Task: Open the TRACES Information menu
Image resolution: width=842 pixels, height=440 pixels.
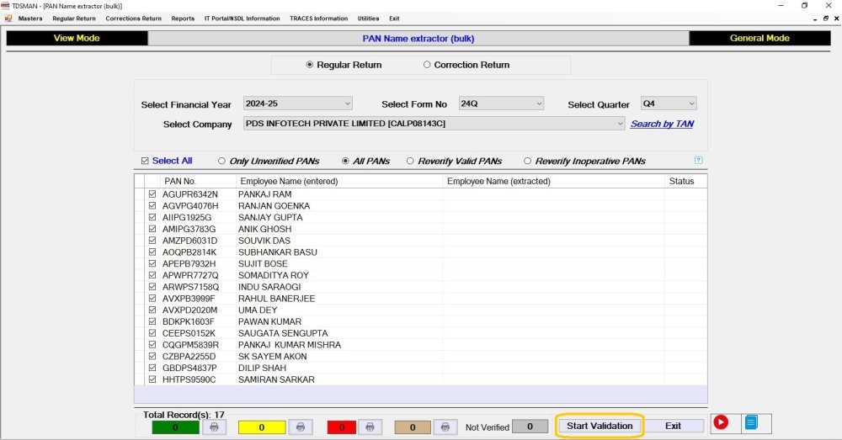Action: (x=319, y=19)
